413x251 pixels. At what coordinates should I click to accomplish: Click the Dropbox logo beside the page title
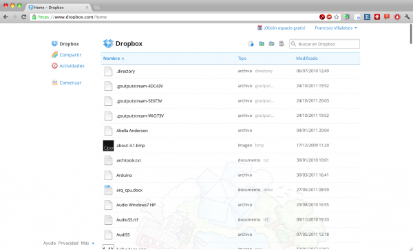[x=108, y=43]
